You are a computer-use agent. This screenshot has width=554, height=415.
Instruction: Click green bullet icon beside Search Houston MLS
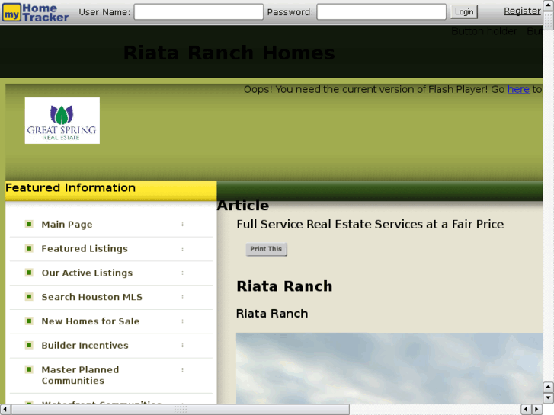29,297
